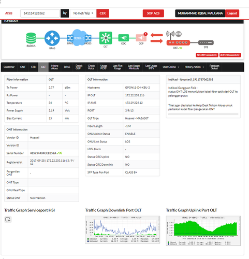The height and width of the screenshot is (259, 249).
Task: Click the hostname value GPON11-D4-KBU-2
Action: click(x=137, y=88)
